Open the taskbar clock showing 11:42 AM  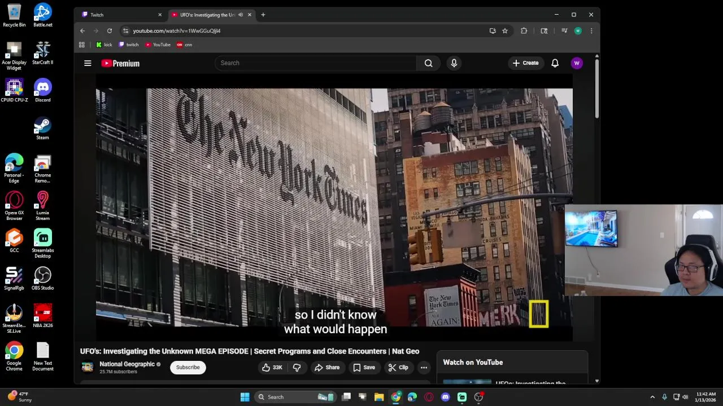pos(706,397)
